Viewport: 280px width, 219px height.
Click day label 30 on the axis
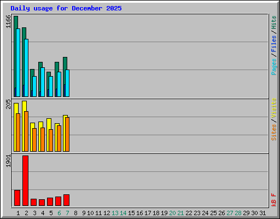click(x=254, y=213)
